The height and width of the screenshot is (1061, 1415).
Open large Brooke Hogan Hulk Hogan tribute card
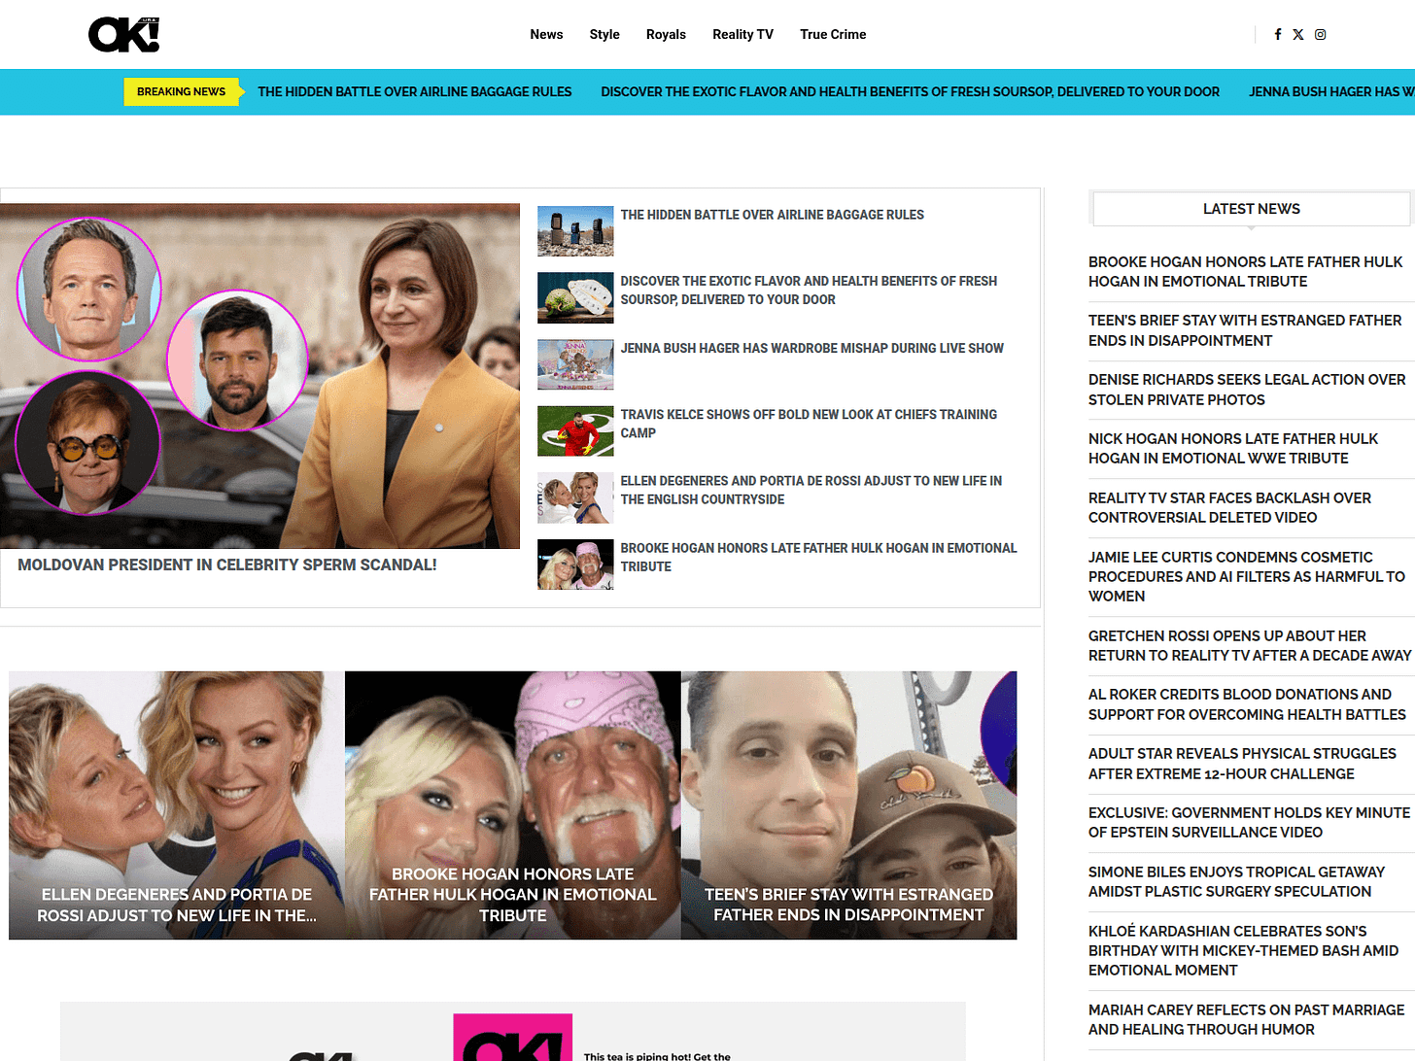(x=512, y=805)
